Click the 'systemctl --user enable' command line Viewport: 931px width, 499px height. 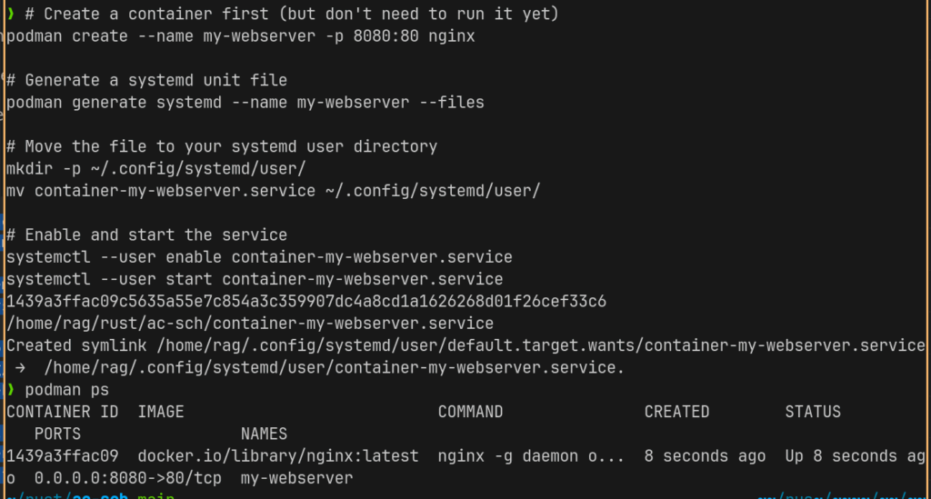(259, 257)
